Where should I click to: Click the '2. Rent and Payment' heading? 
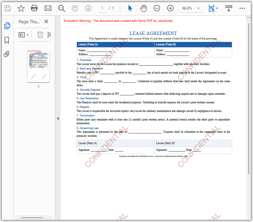click(x=90, y=69)
